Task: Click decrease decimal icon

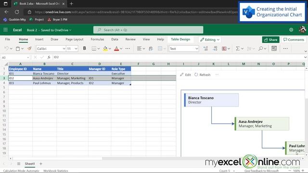Action: (215, 49)
